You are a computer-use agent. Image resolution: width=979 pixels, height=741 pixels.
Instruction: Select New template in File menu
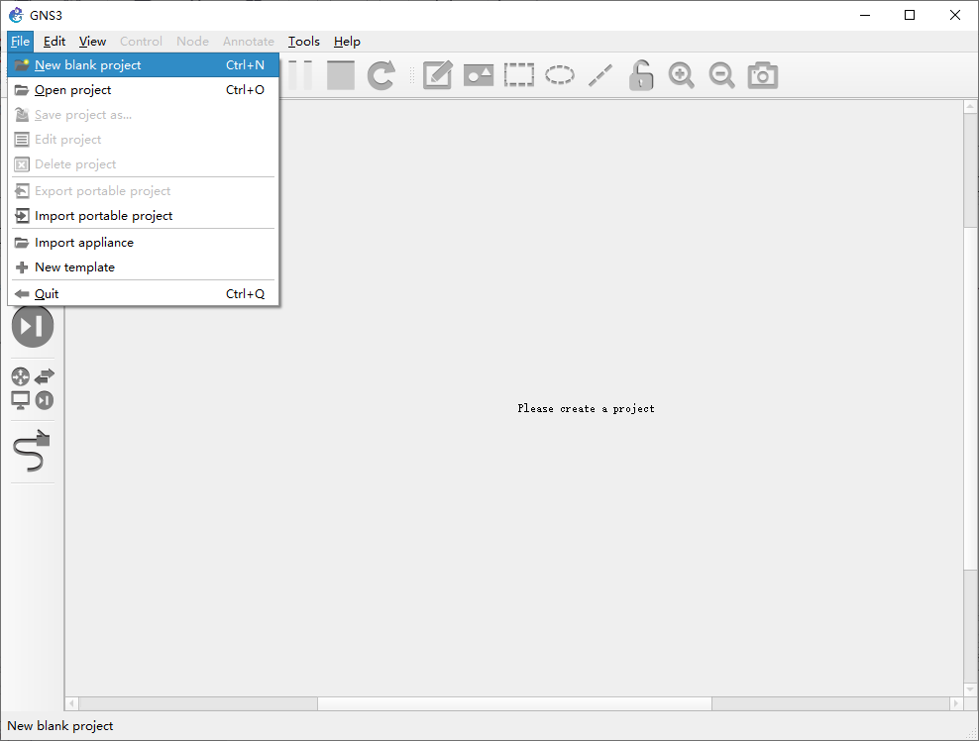[143, 267]
